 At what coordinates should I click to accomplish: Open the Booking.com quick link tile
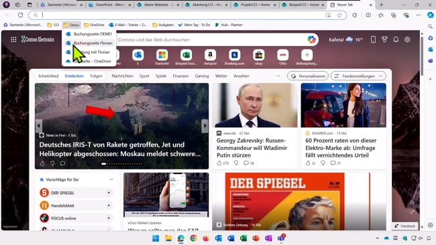pos(234,58)
